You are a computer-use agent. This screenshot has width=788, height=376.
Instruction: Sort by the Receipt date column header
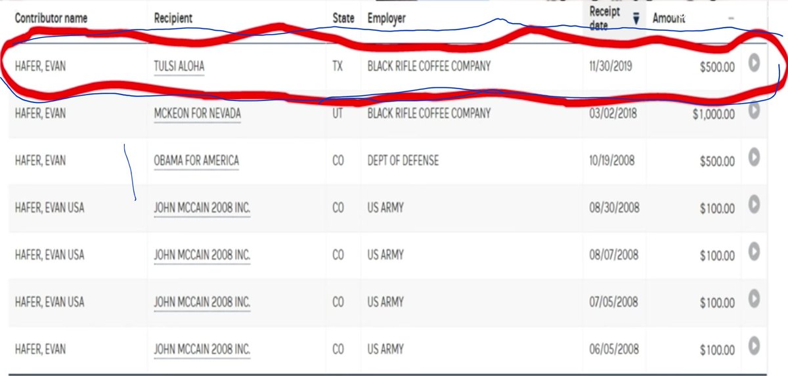(604, 18)
